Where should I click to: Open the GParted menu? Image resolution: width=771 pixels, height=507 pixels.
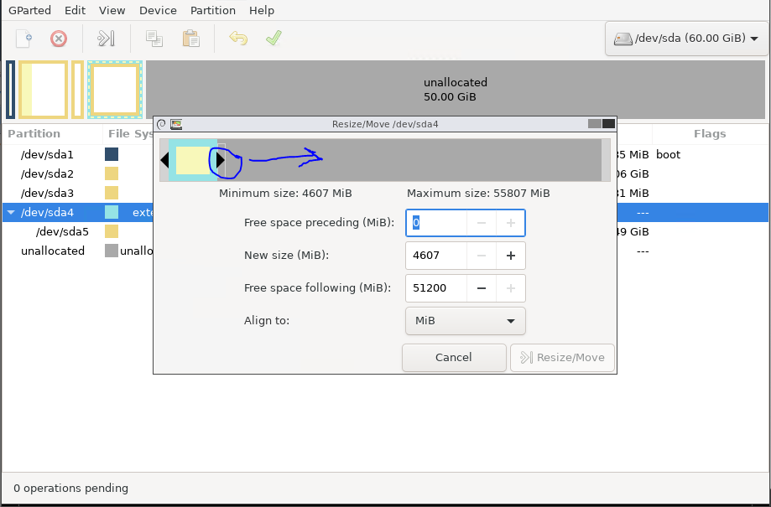(29, 10)
